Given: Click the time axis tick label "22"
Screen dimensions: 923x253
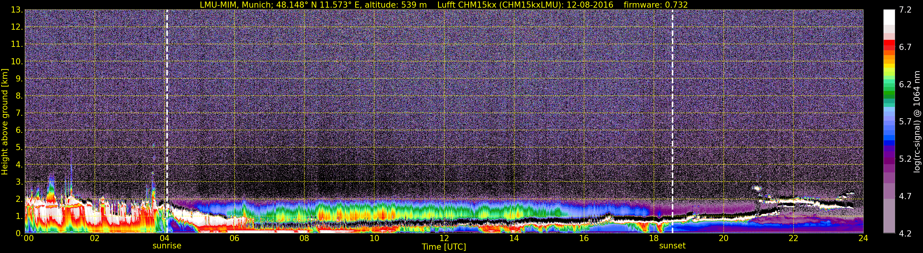Looking at the screenshot, I should [793, 238].
